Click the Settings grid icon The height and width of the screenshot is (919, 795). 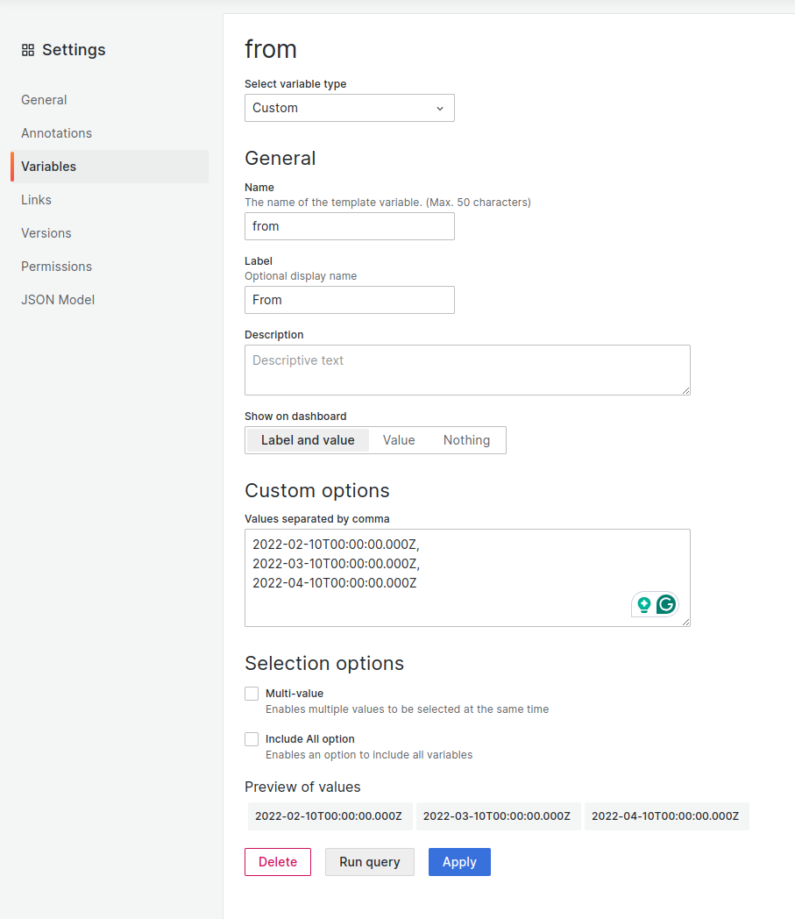tap(28, 50)
